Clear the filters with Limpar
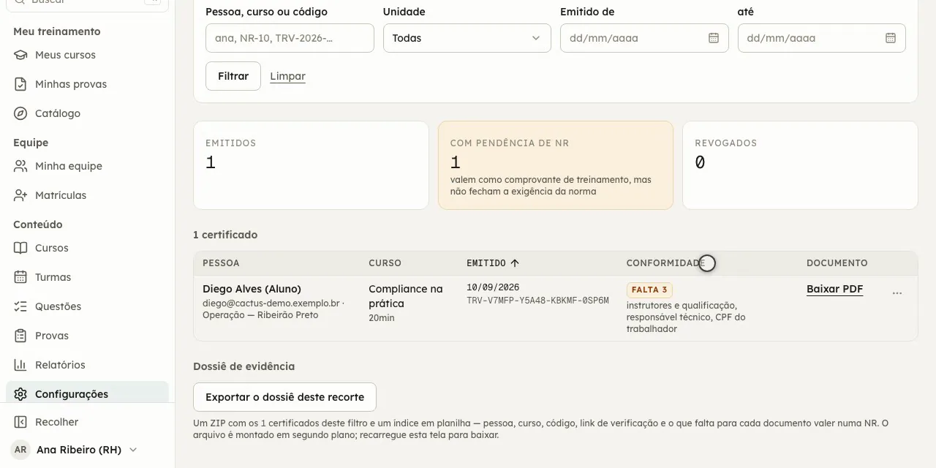Screen dimensions: 936x468 point(287,76)
